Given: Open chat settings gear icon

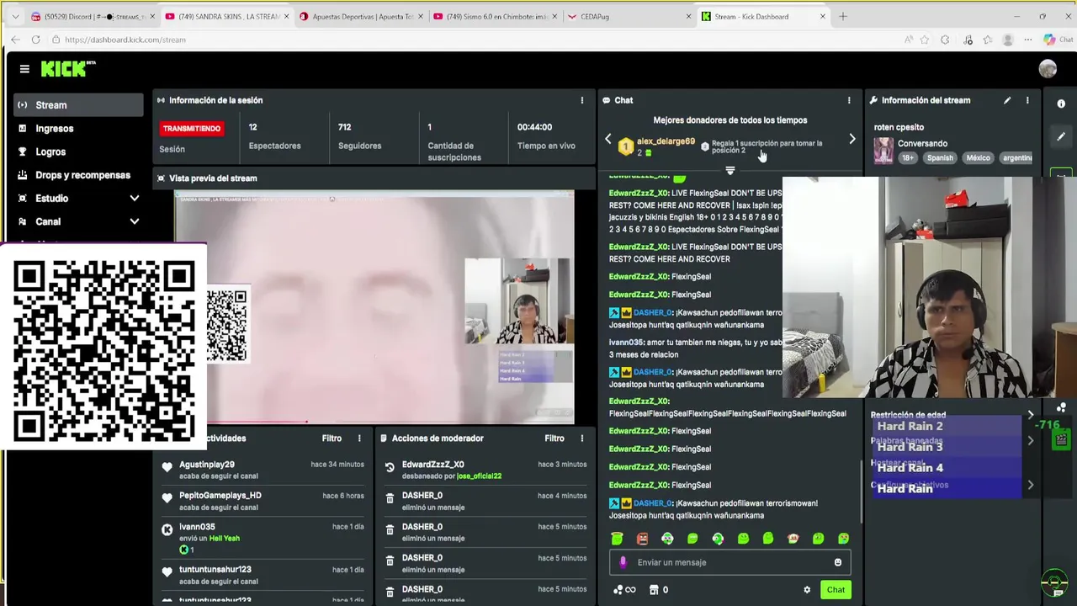Looking at the screenshot, I should 807,590.
